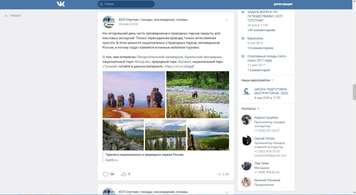Open the 30 янв в 8:24 timestamp

[x=128, y=24]
